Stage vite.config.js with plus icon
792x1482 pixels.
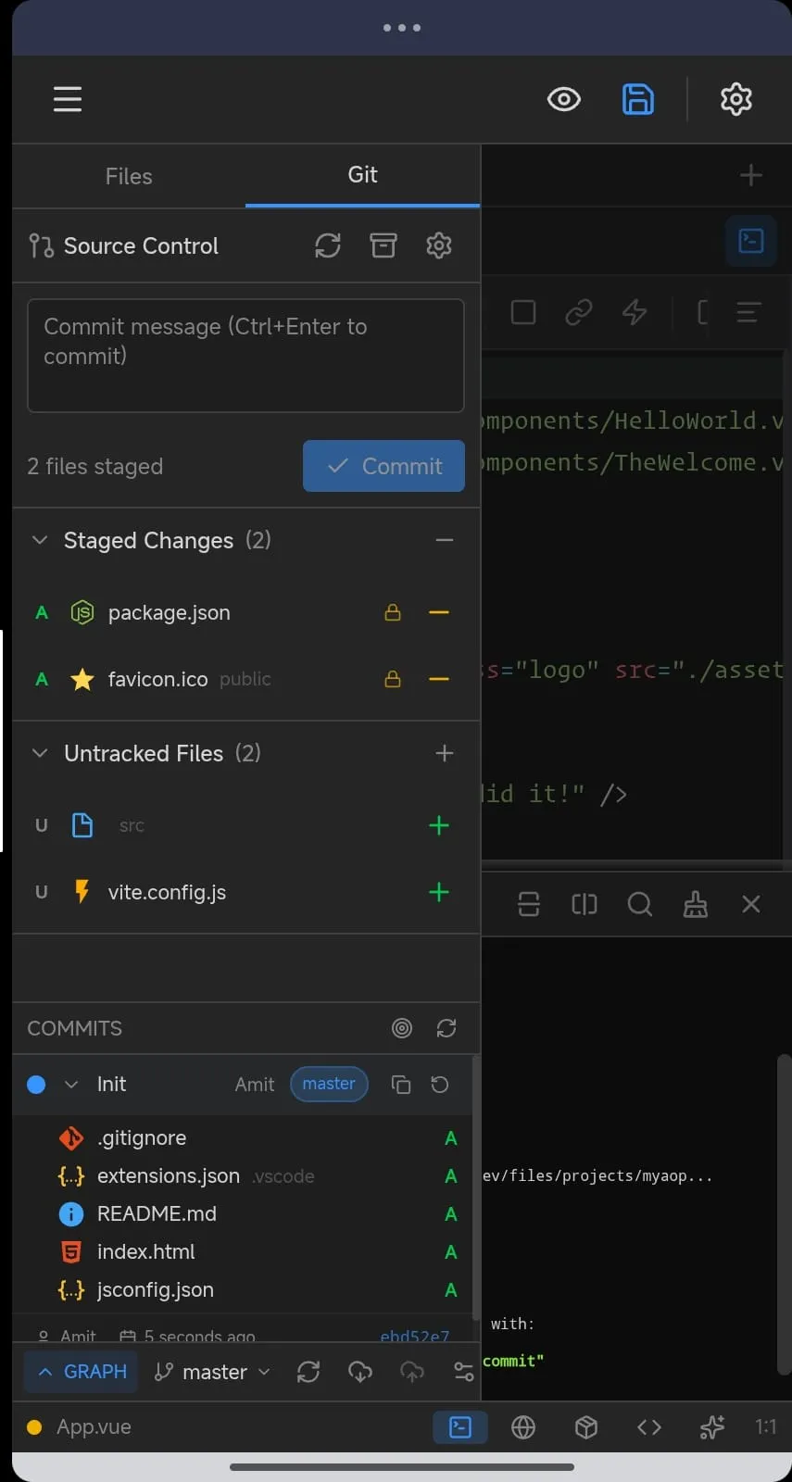coord(439,892)
